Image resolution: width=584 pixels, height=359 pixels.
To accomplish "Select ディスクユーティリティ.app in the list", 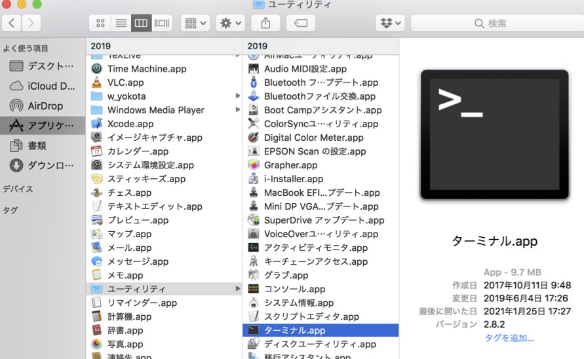I will (x=321, y=344).
